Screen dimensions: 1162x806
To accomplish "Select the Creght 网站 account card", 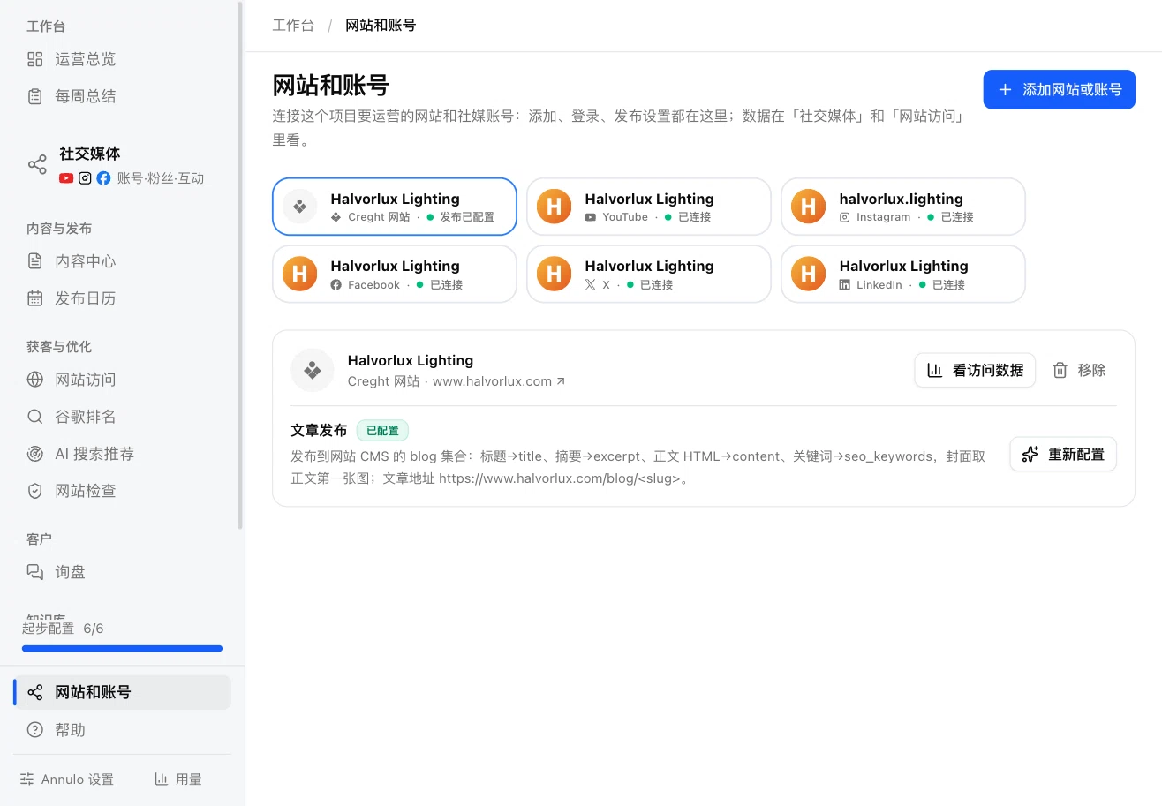I will 395,207.
